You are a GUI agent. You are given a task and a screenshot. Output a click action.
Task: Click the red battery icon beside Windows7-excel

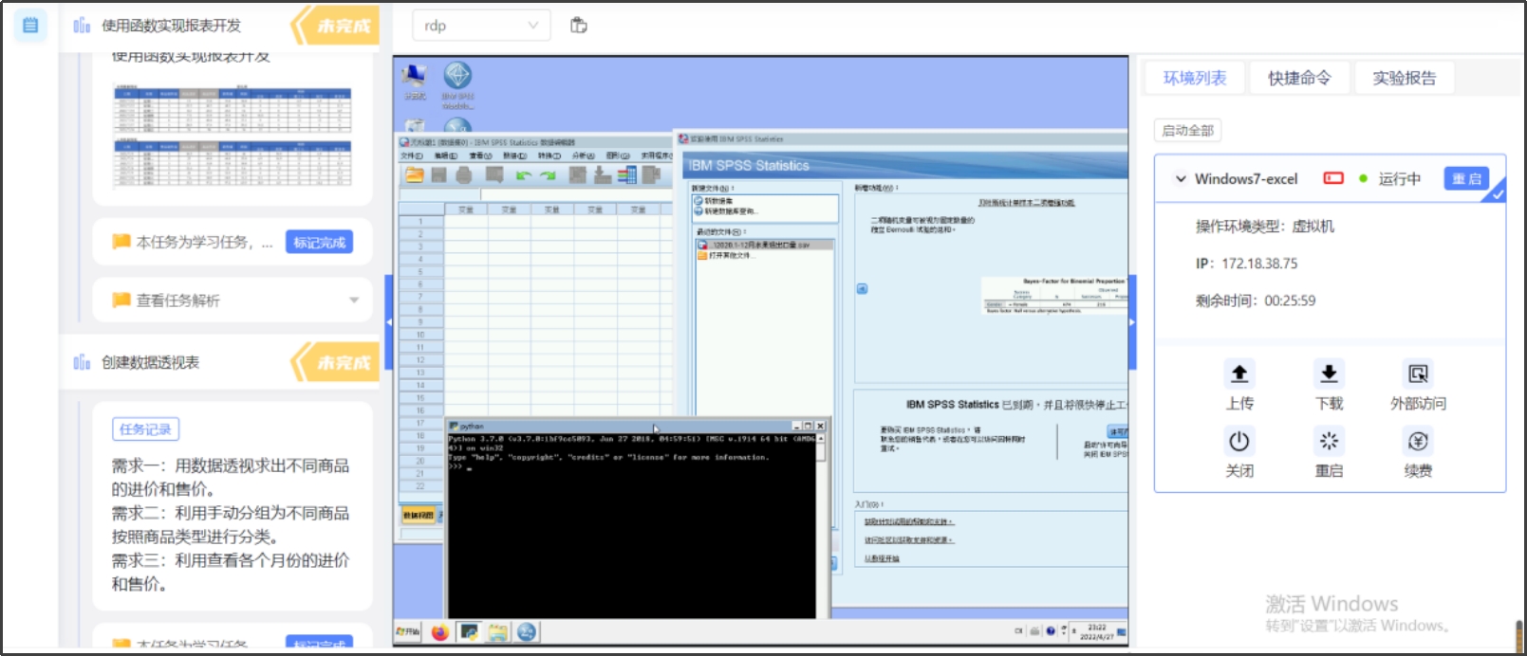[1333, 178]
